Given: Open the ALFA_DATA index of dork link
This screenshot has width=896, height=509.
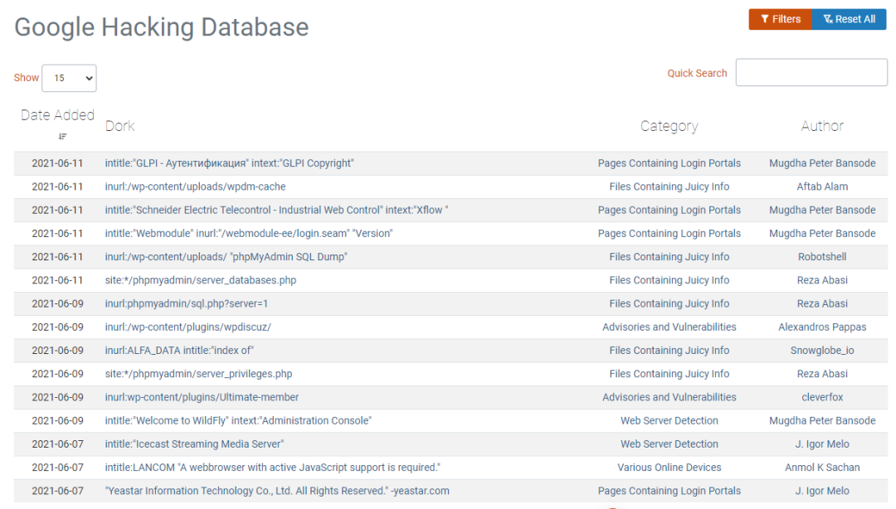Looking at the screenshot, I should point(179,351).
